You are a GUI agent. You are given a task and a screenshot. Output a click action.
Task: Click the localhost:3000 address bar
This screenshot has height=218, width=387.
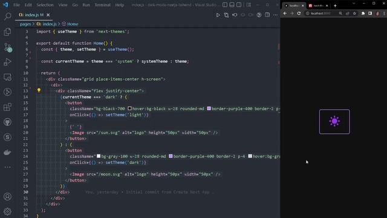321,13
